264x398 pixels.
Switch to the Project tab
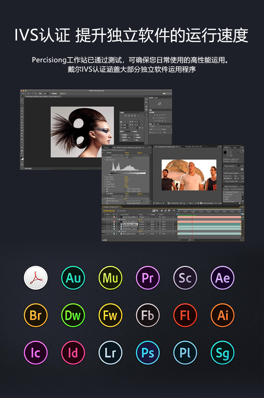(x=106, y=148)
